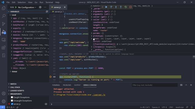The image size is (195, 109).
Task: Open the remote window status bar button
Action: [2, 107]
